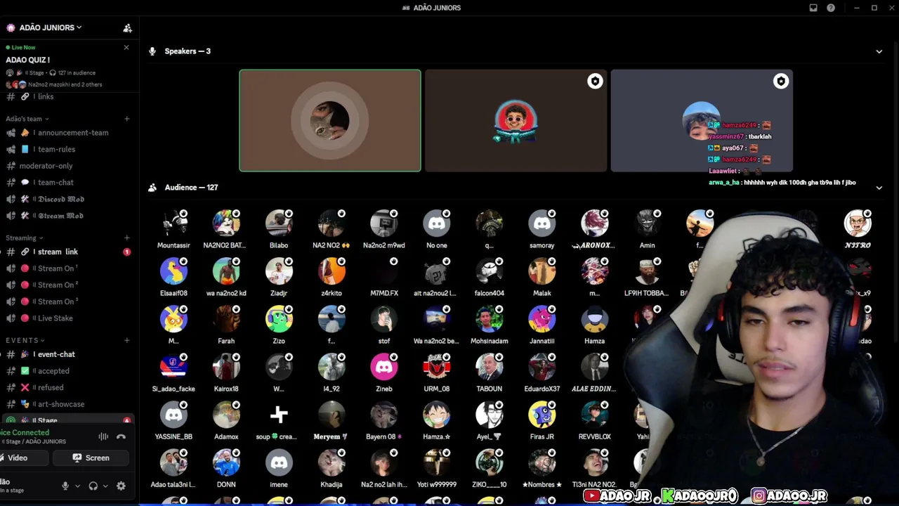Image resolution: width=899 pixels, height=506 pixels.
Task: Share your screen with the Screen button
Action: [91, 458]
